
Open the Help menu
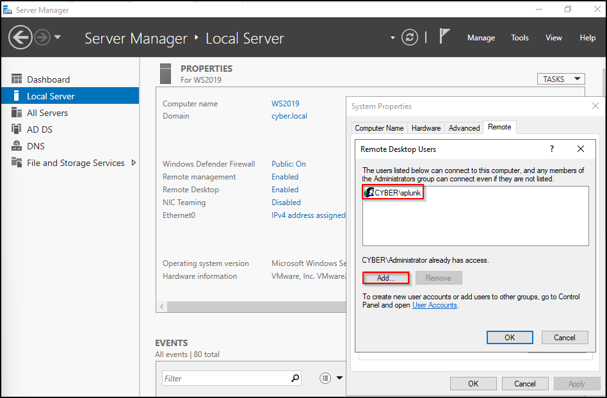click(x=587, y=38)
